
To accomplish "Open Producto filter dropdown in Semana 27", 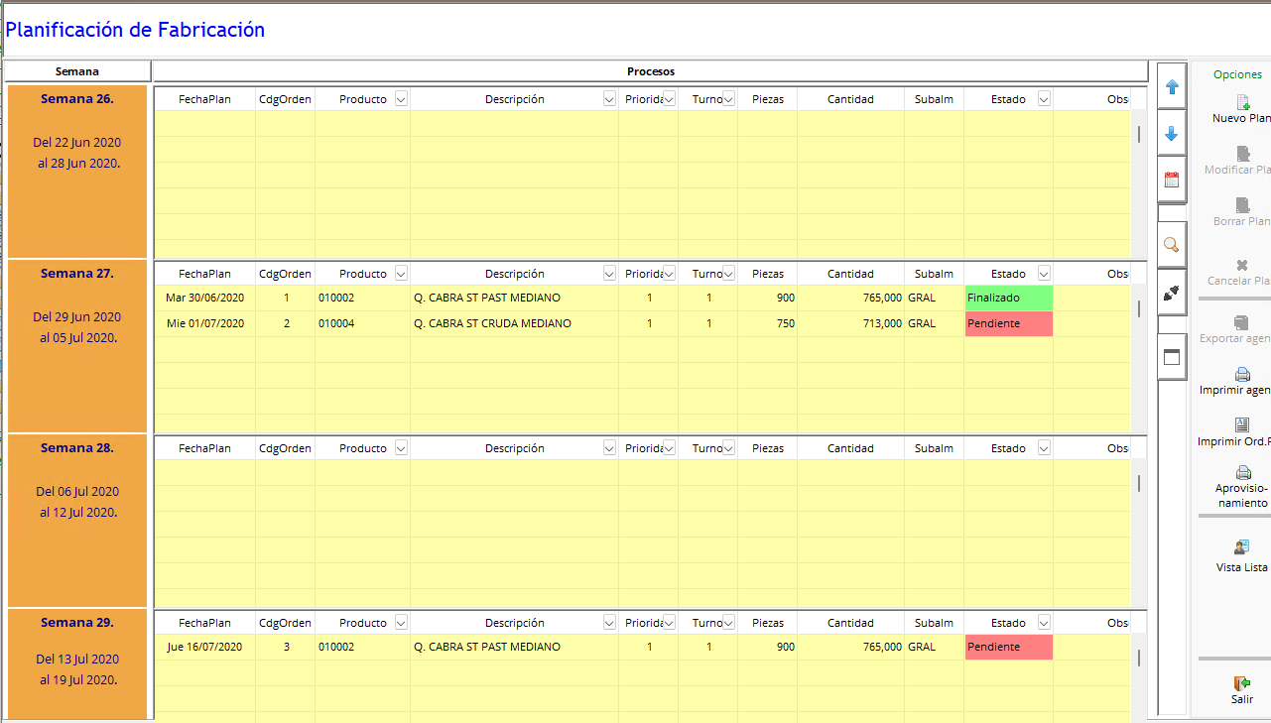I will coord(401,274).
